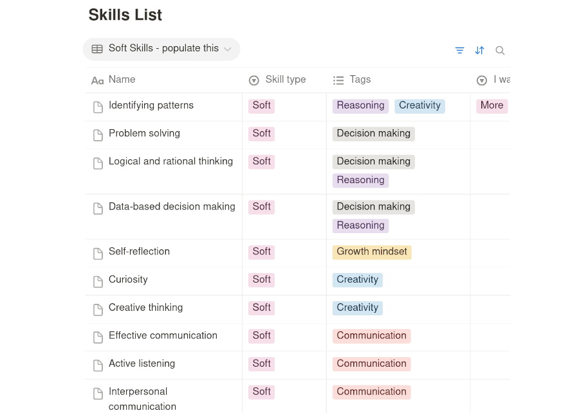Open the Problem solving page
The image size is (579, 413).
pos(144,134)
